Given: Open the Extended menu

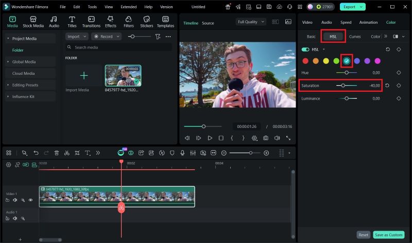Looking at the screenshot, I should pos(128,7).
